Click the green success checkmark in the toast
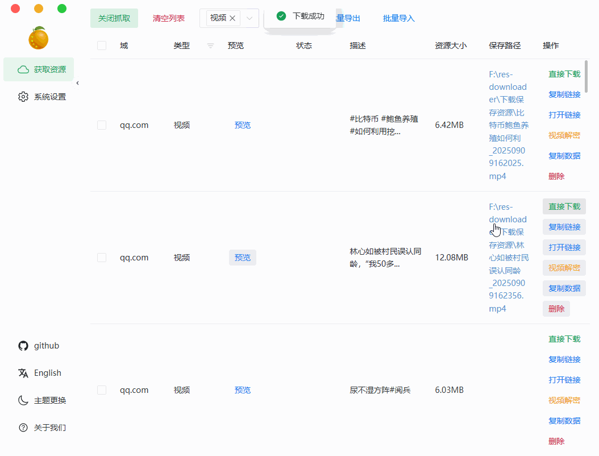This screenshot has width=599, height=456. point(281,16)
